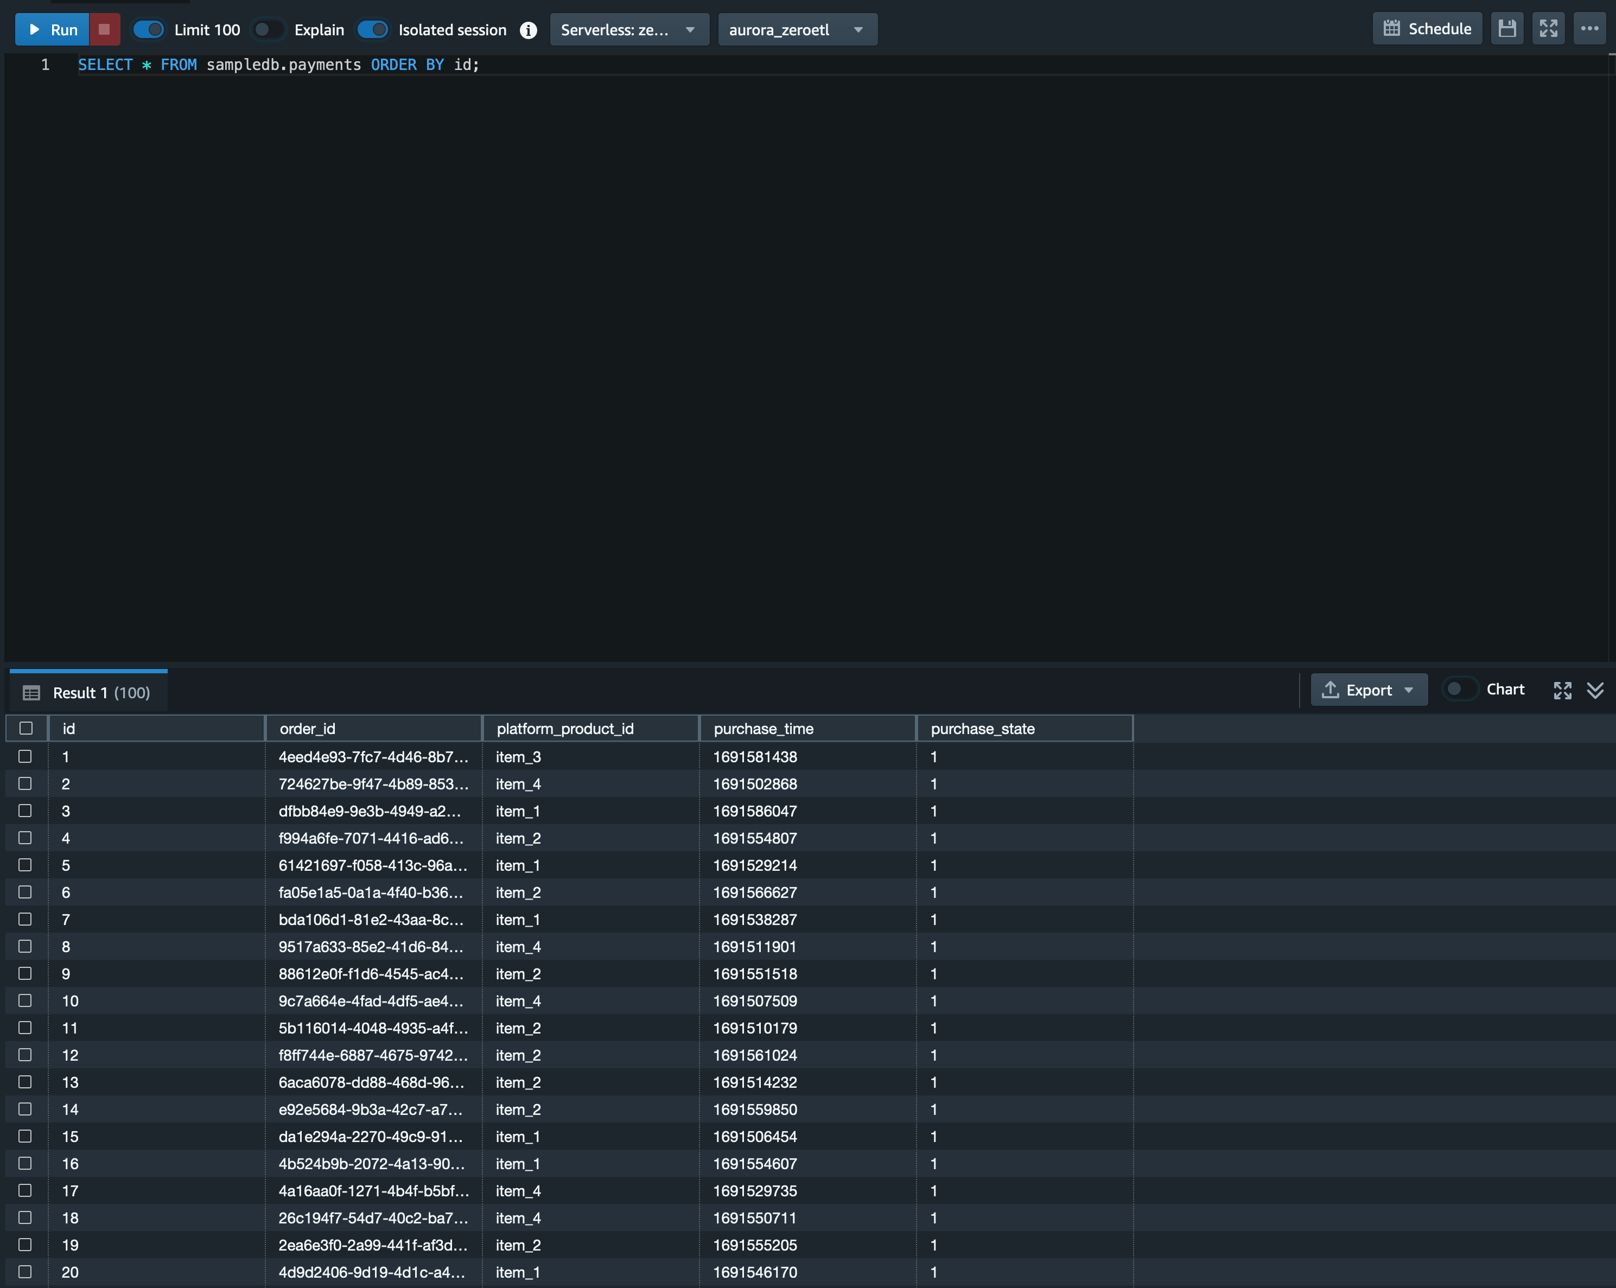Click the save query disk icon
Viewport: 1616px width, 1288px height.
[x=1506, y=29]
